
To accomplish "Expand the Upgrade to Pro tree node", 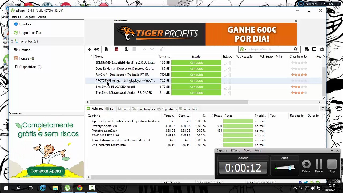I will click(12, 33).
